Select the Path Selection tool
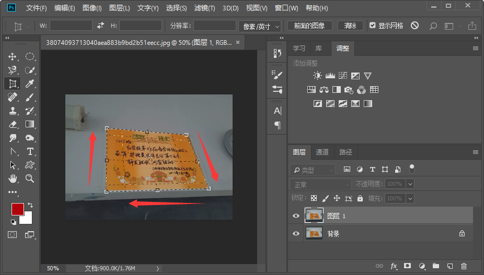This screenshot has width=484, height=275. [13, 165]
